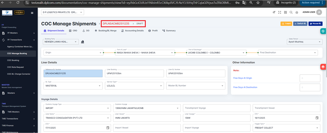Expand the Sales Person dropdown

pos(305,42)
